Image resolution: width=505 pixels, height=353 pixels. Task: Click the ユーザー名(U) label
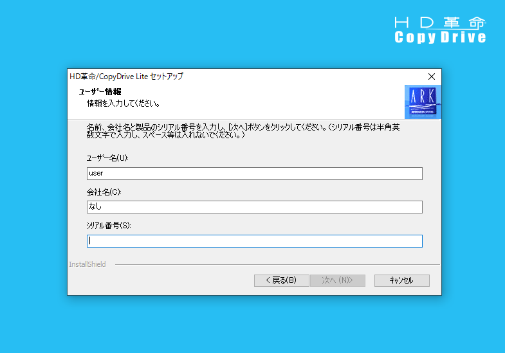click(x=107, y=158)
